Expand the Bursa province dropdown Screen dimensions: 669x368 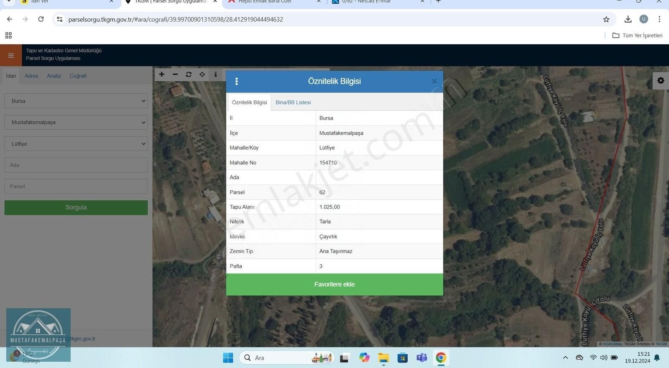tap(76, 101)
